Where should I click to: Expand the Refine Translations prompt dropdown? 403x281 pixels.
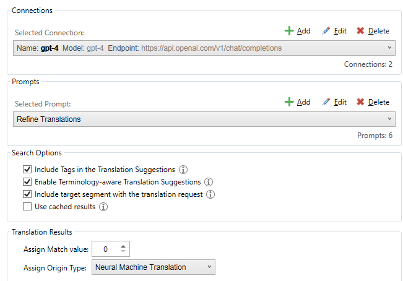(x=389, y=119)
